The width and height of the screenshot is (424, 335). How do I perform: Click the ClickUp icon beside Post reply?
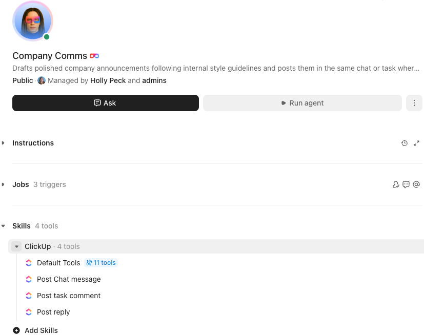[x=28, y=312]
